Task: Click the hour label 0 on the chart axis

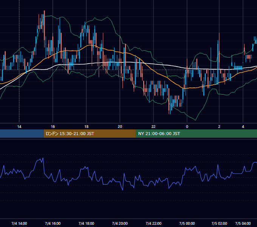Action: tap(187, 127)
